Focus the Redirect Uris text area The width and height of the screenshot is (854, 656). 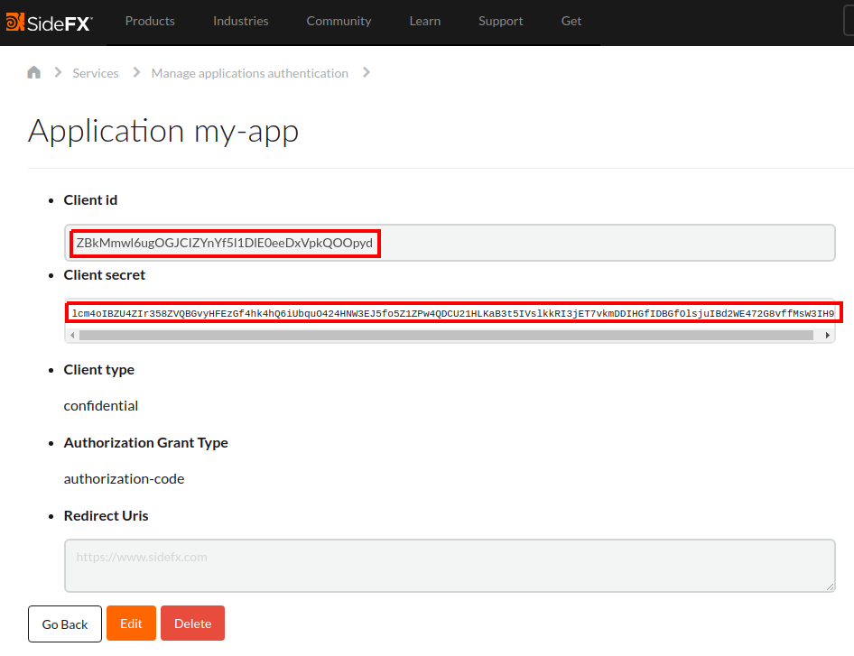click(x=449, y=566)
